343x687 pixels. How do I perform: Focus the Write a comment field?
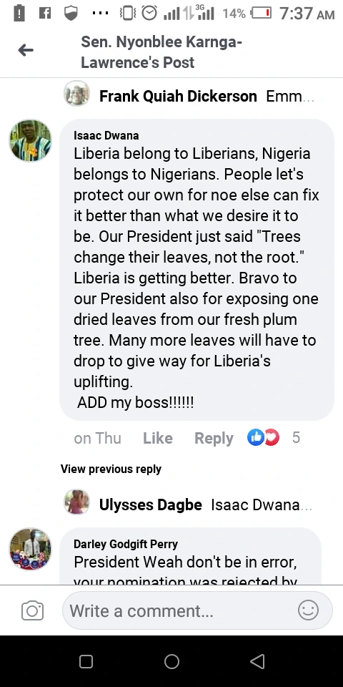pyautogui.click(x=197, y=610)
